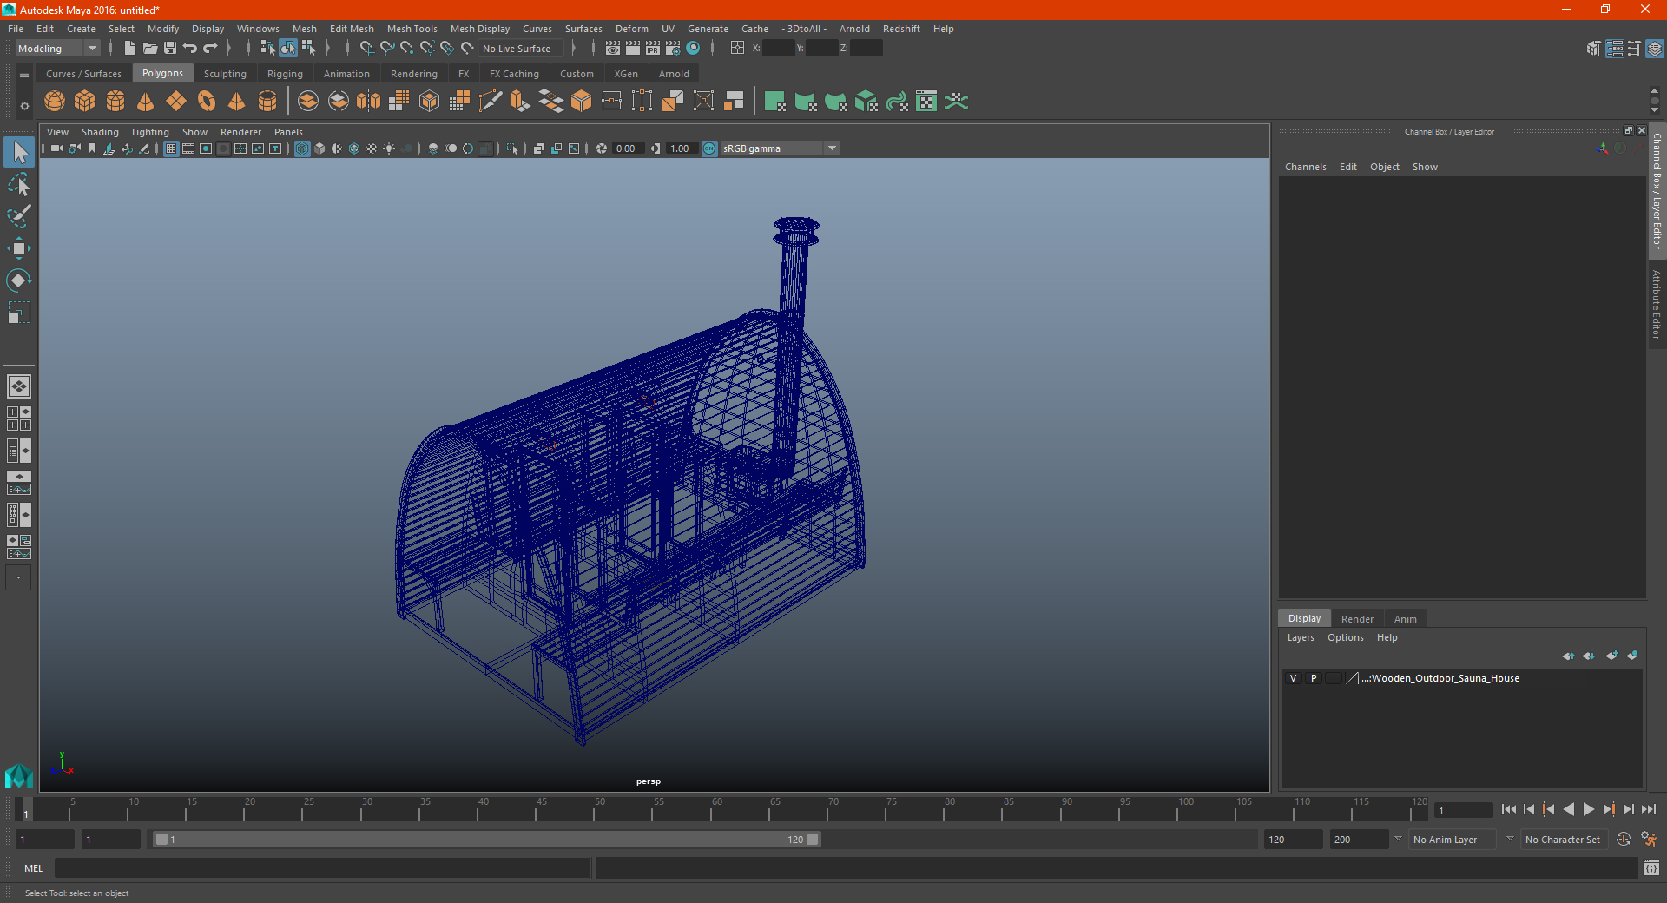
Task: Toggle smooth shade all in viewport
Action: point(320,148)
